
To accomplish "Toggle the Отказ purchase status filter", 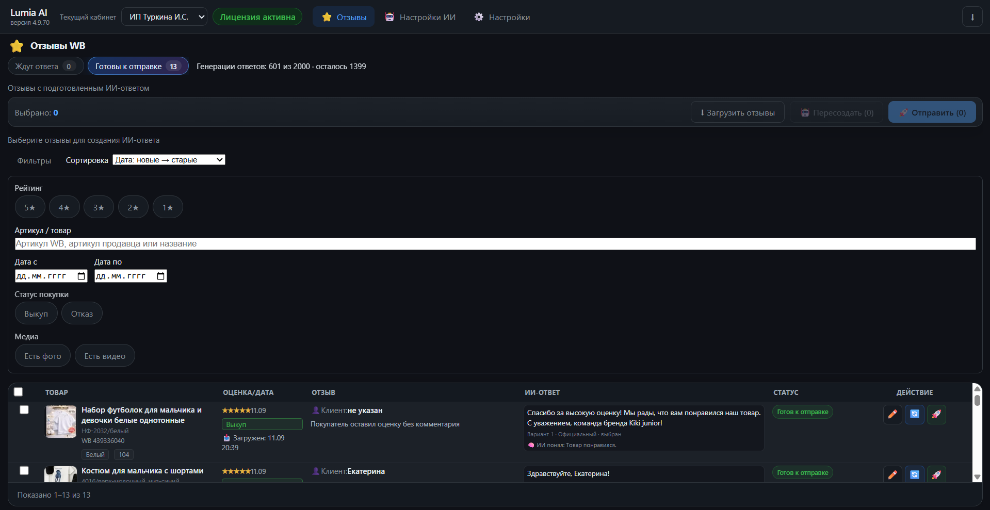I will tap(82, 314).
